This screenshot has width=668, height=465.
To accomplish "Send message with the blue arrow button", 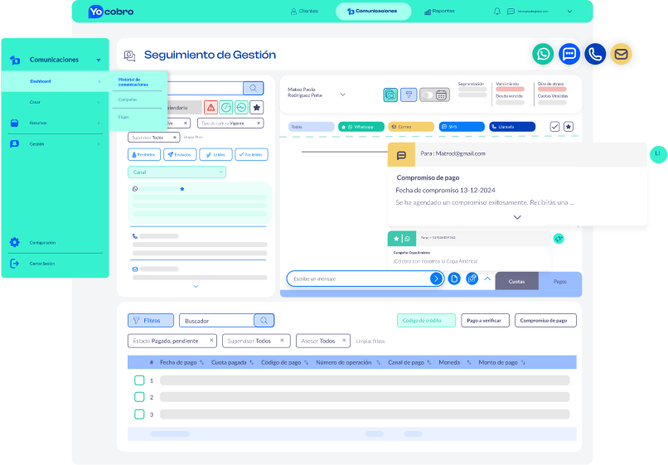I will tap(436, 279).
